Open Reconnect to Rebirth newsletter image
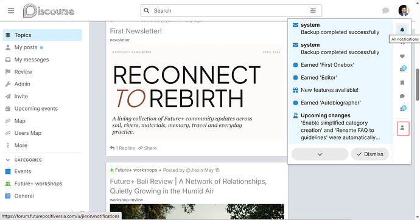The width and height of the screenshot is (420, 220). (197, 92)
